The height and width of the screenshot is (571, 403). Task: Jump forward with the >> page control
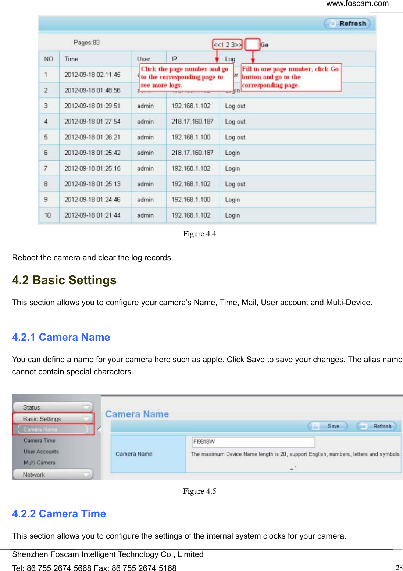click(x=238, y=44)
